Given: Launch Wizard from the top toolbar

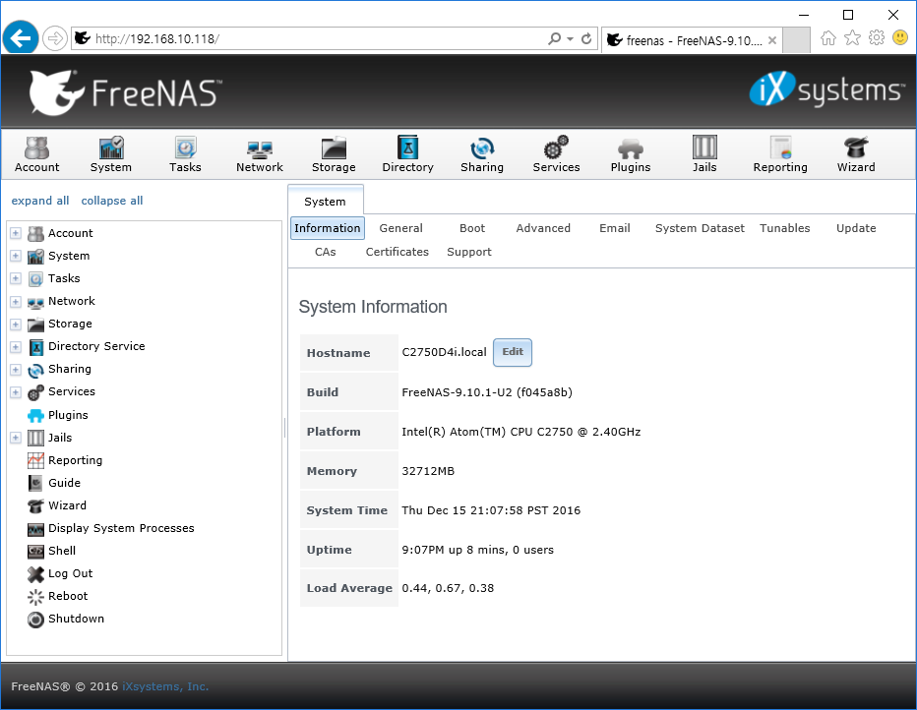Looking at the screenshot, I should pos(856,154).
